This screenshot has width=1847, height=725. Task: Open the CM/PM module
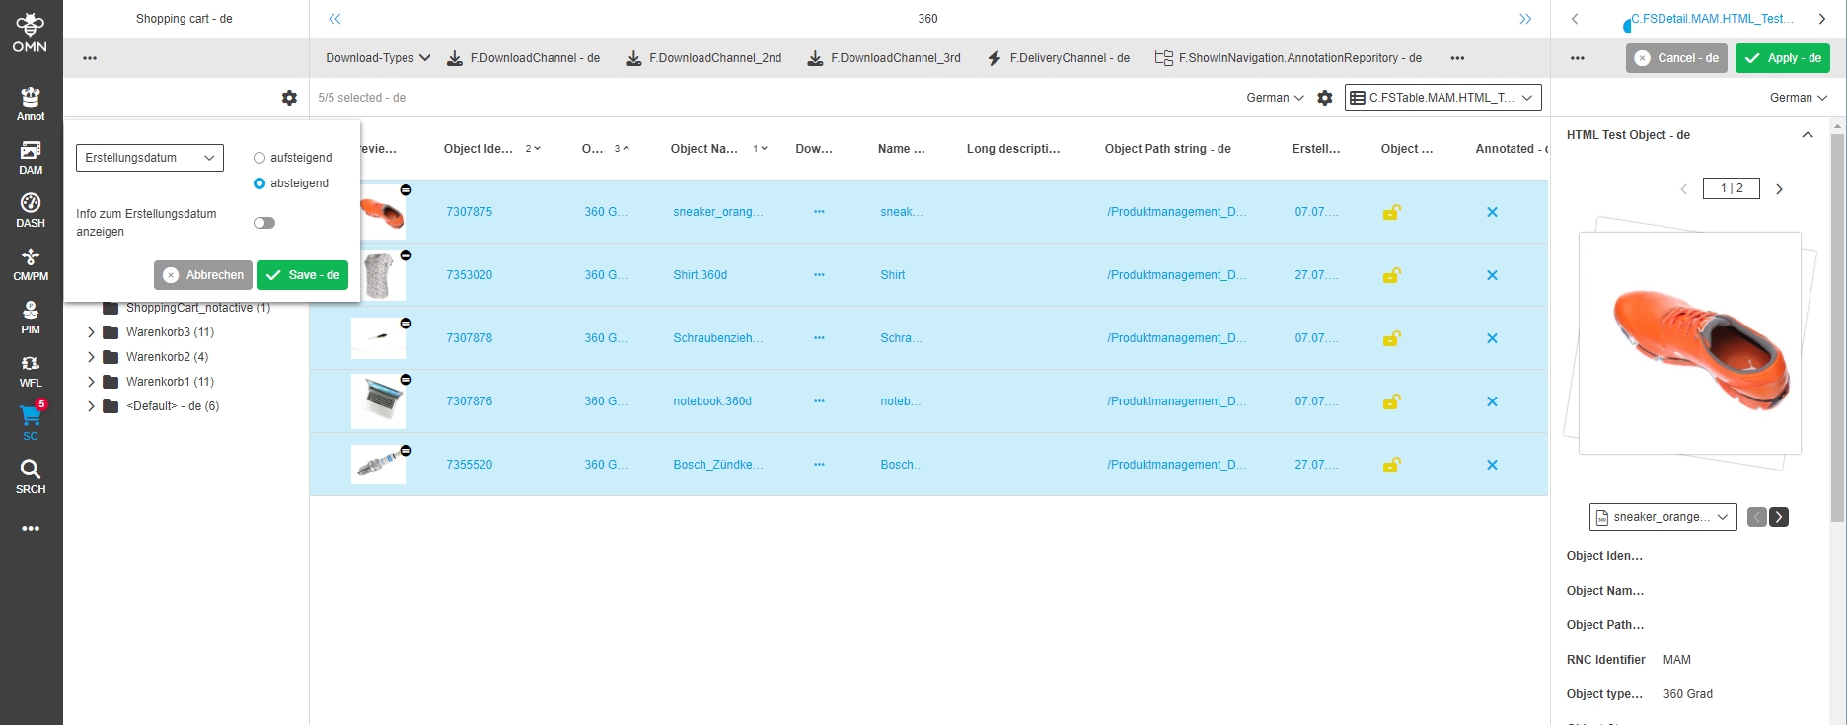(x=31, y=263)
